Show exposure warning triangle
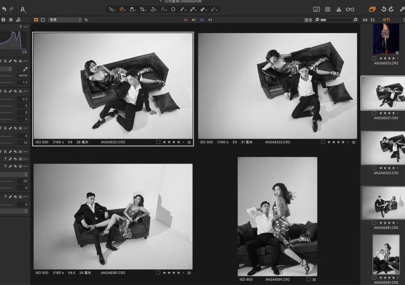 tap(339, 9)
